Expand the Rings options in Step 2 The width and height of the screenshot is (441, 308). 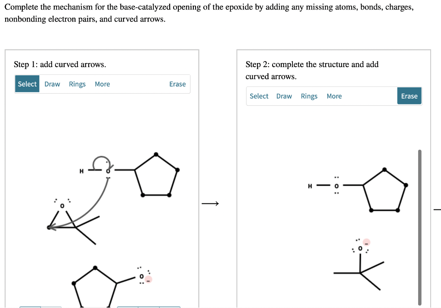pyautogui.click(x=309, y=96)
